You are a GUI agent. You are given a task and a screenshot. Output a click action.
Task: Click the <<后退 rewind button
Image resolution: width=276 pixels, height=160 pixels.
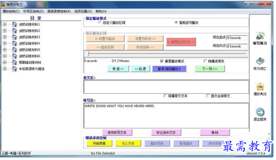pos(140,69)
